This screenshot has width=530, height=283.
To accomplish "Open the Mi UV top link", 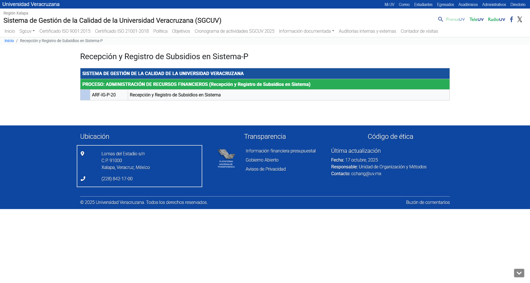I will point(389,5).
